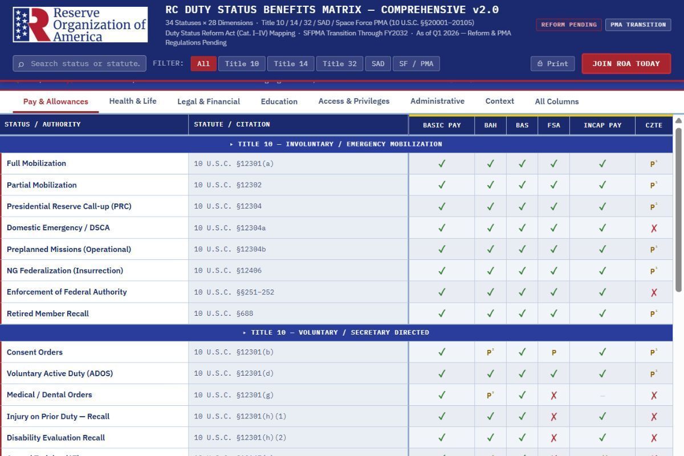This screenshot has width=684, height=456.
Task: Select Domestic Emergency / DSCA row
Action: (x=336, y=227)
